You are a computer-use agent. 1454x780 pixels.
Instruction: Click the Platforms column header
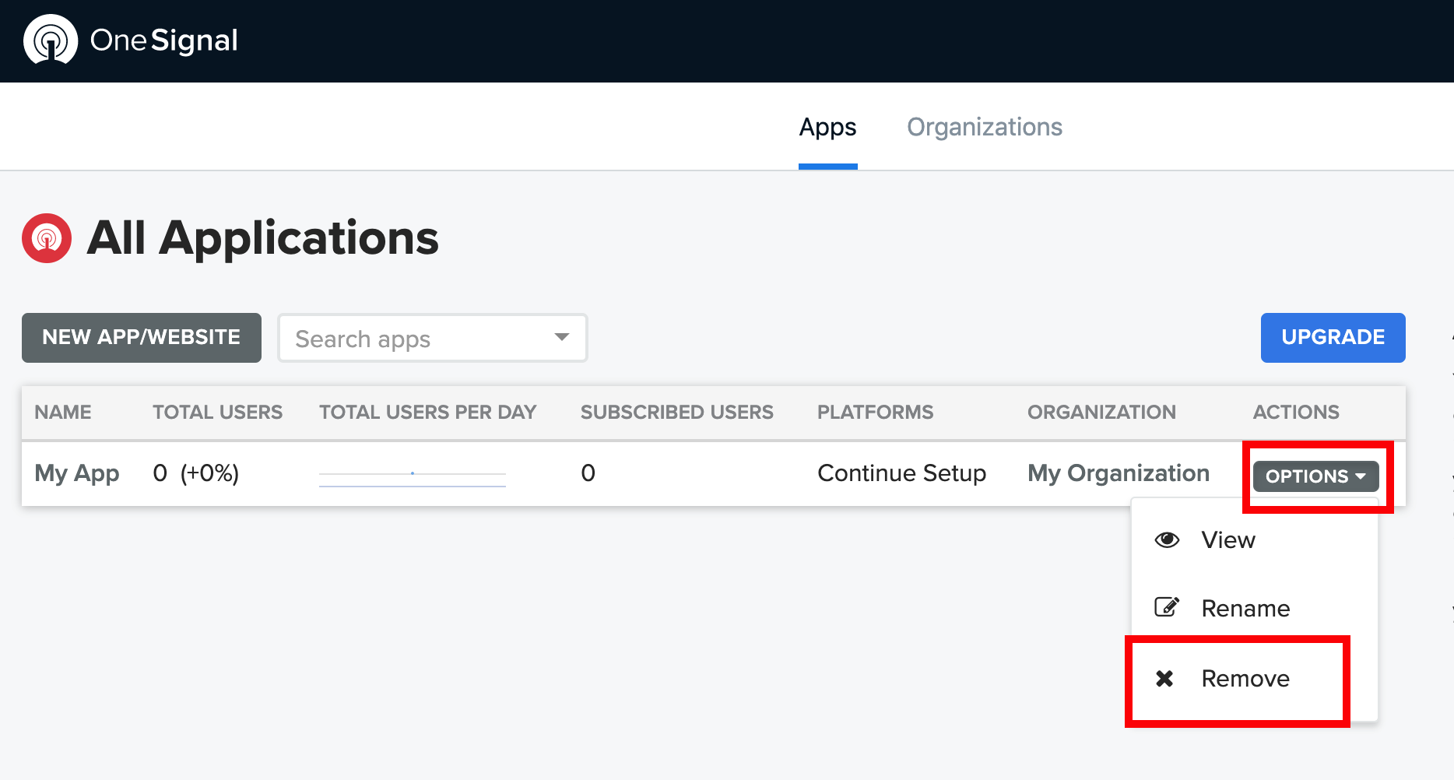tap(875, 412)
